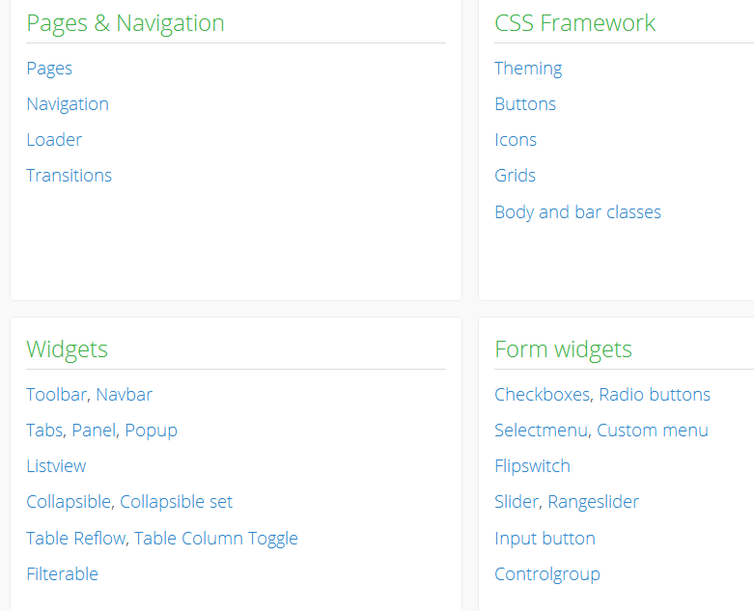The width and height of the screenshot is (754, 611).
Task: Open the Loader link
Action: (54, 140)
